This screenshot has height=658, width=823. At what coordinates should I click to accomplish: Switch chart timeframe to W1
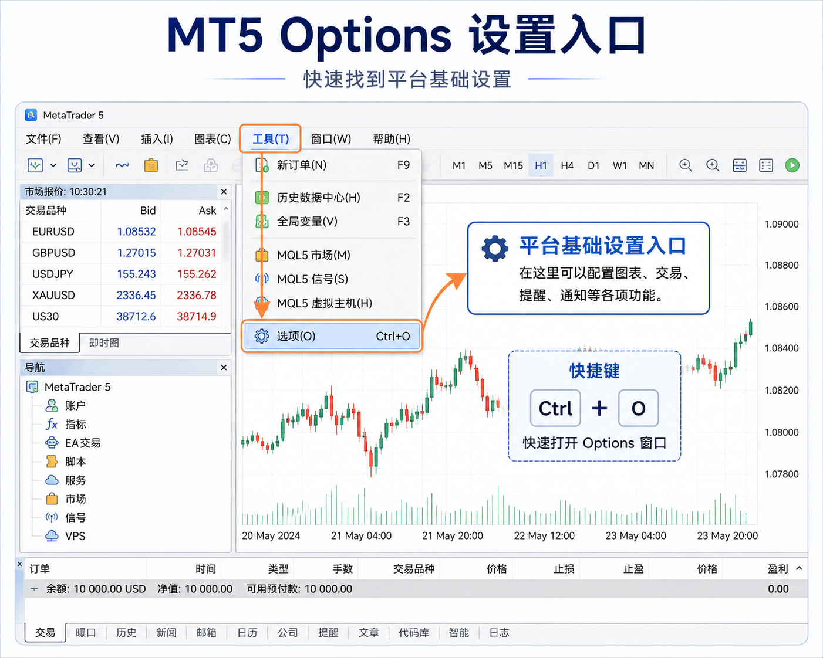pyautogui.click(x=620, y=165)
